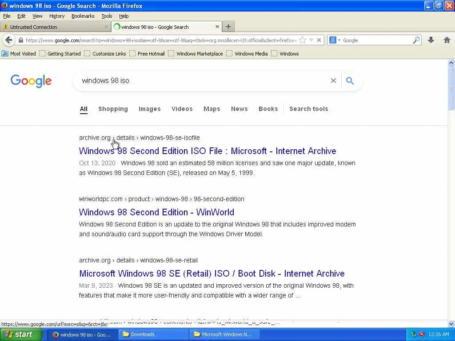Open Search tools options
Viewport: 455px width, 341px height.
(x=309, y=109)
